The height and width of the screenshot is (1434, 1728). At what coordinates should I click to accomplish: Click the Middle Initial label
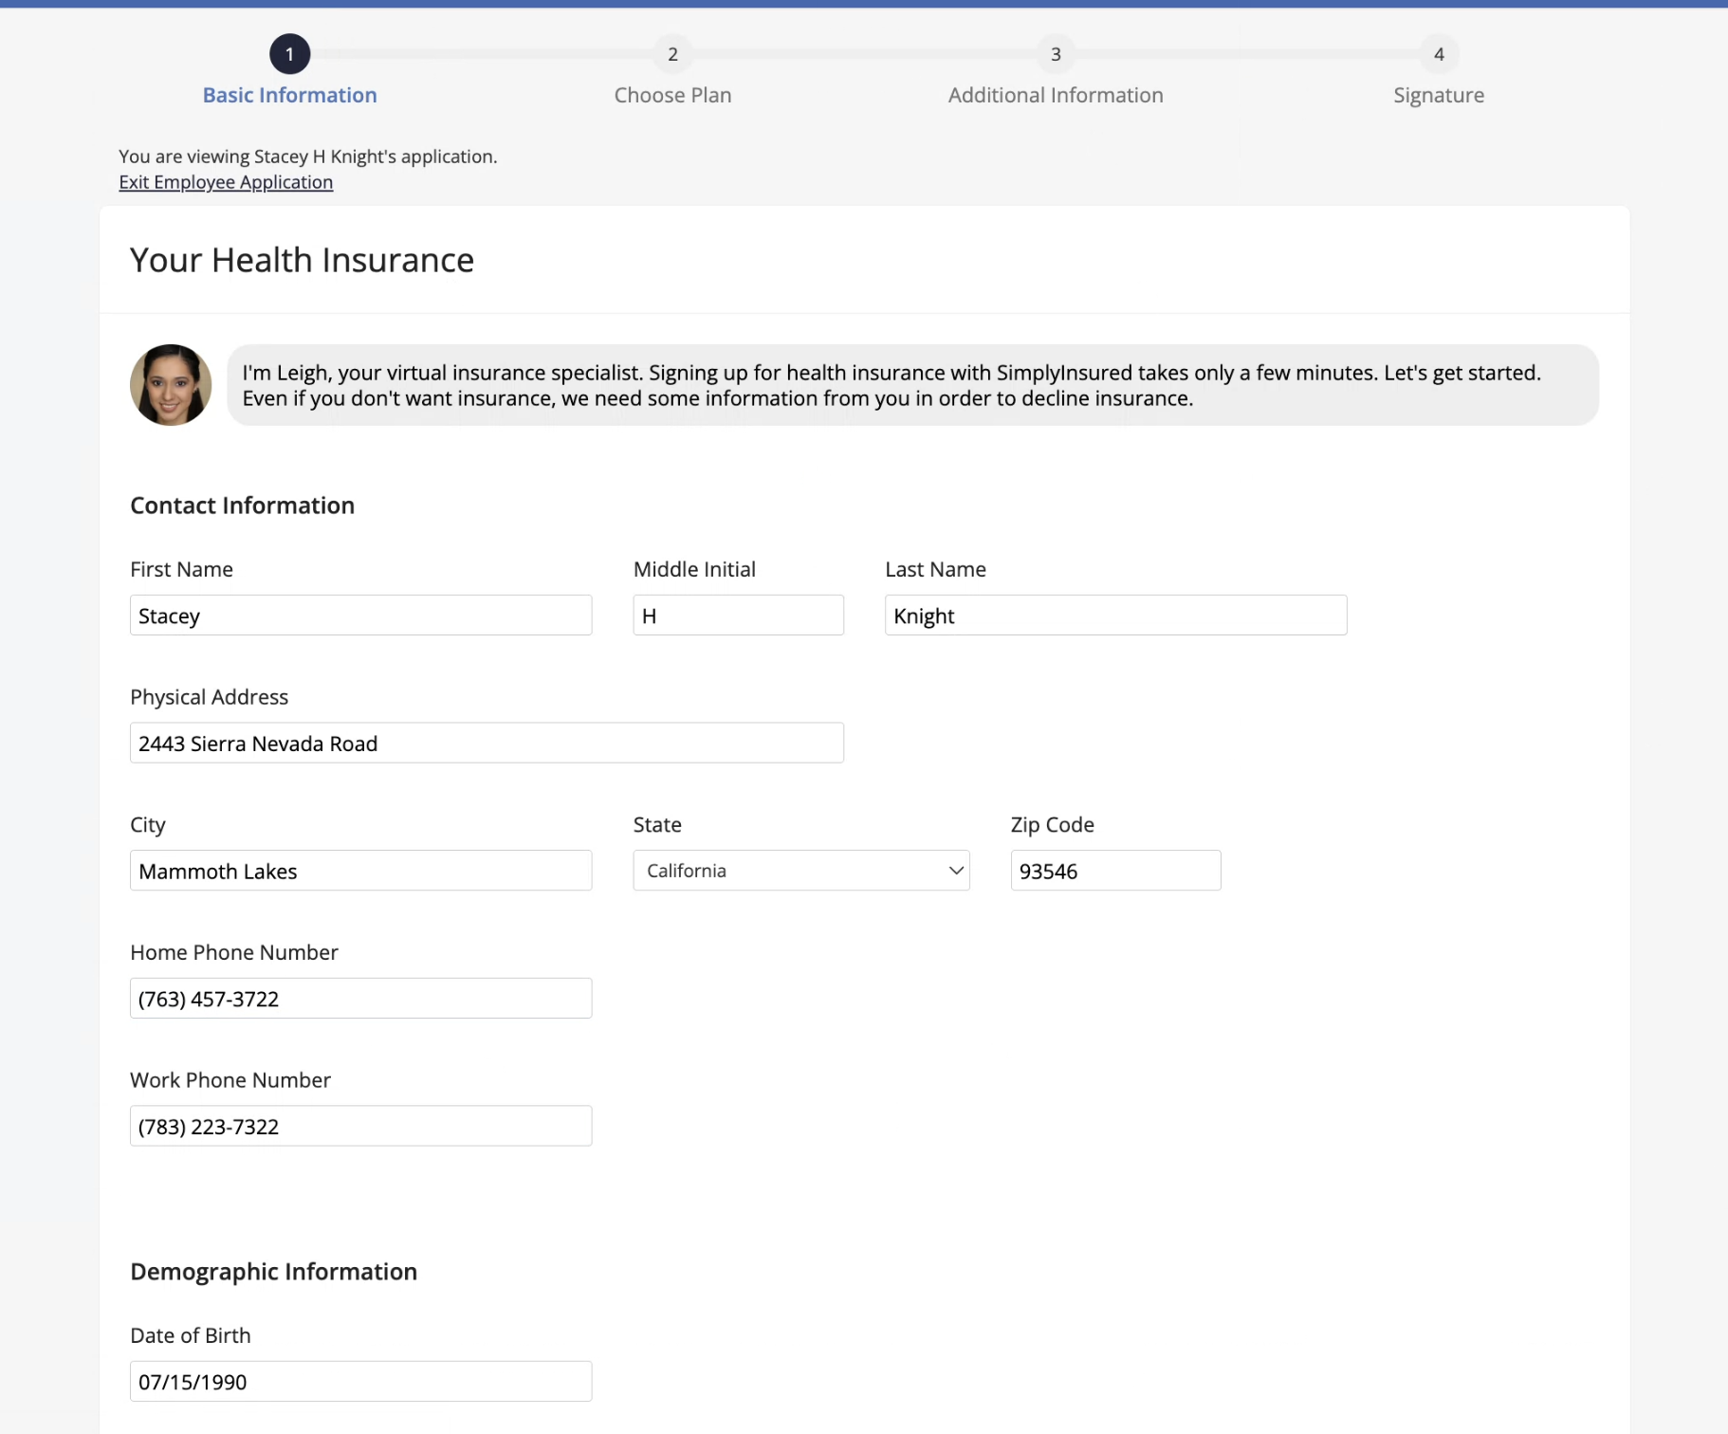694,569
